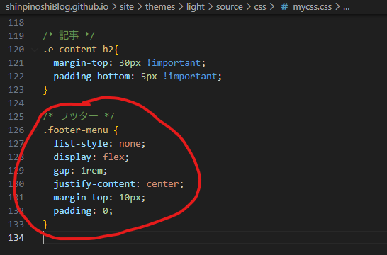387x255 pixels.
Task: Select the 'site' breadcrumb folder
Action: click(x=127, y=7)
